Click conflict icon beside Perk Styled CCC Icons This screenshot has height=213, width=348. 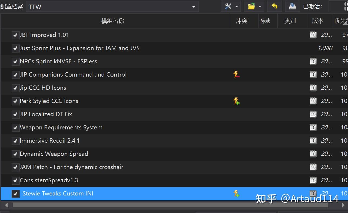coord(236,101)
